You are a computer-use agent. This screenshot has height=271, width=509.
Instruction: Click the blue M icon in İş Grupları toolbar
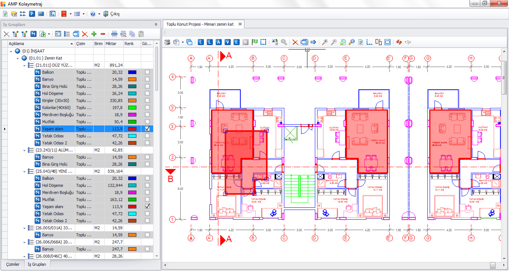34,34
